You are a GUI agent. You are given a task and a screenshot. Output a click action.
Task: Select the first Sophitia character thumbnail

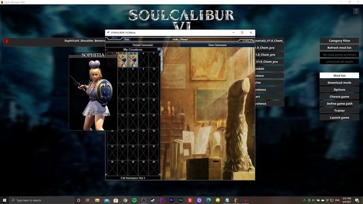click(x=123, y=59)
